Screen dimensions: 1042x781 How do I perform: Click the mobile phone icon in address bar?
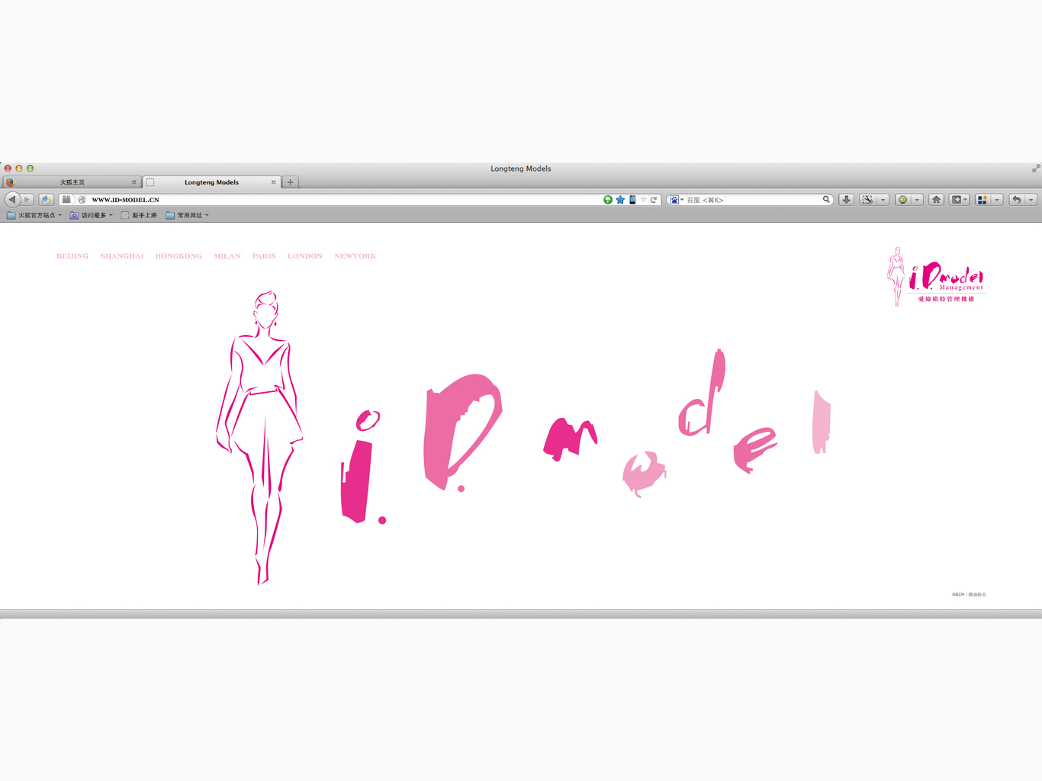(632, 200)
